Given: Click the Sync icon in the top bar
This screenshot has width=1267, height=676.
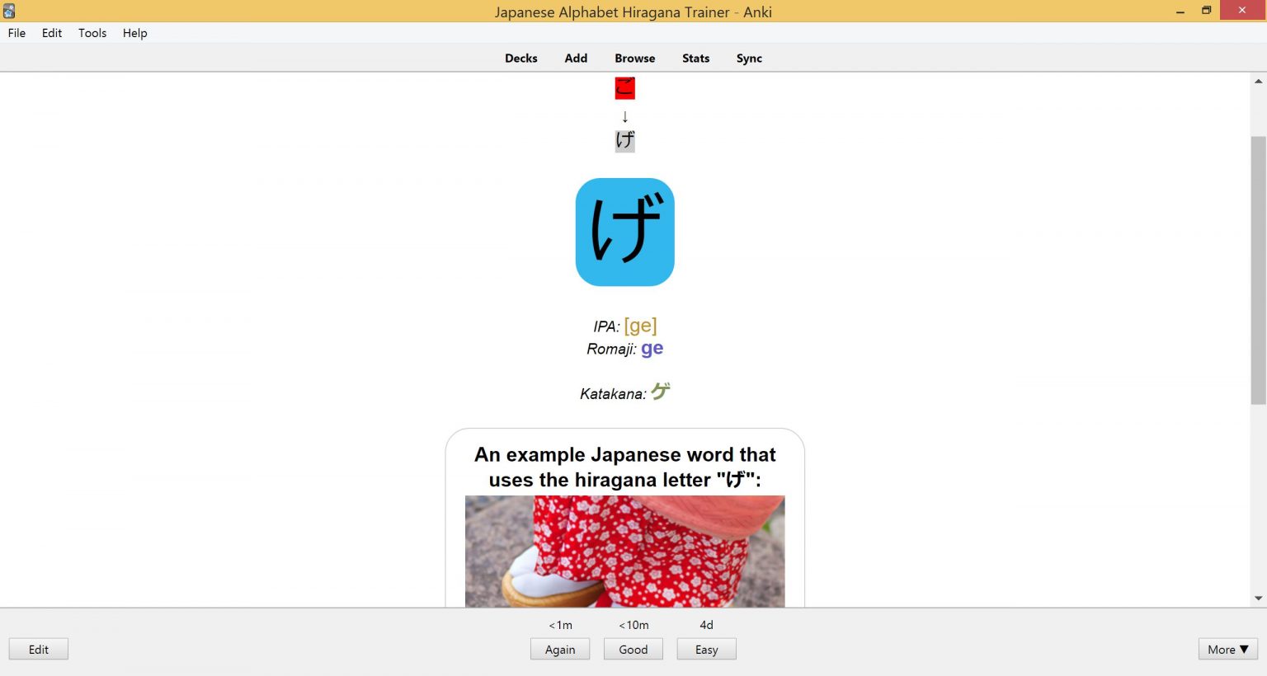Looking at the screenshot, I should tap(749, 58).
